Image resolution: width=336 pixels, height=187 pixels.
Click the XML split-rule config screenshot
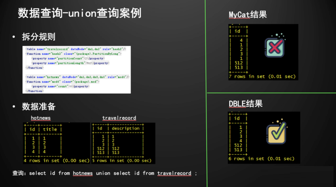[76, 70]
